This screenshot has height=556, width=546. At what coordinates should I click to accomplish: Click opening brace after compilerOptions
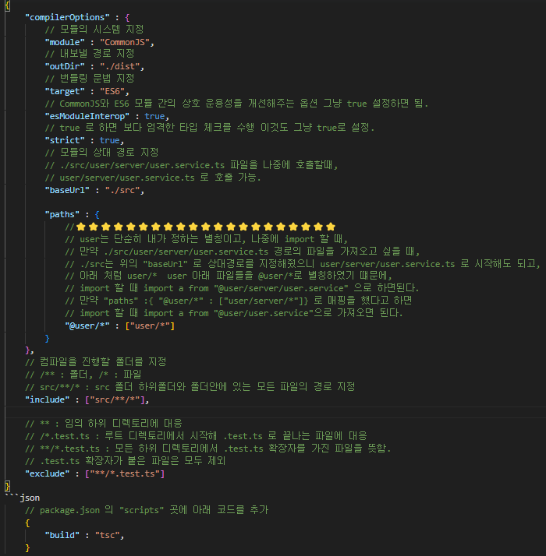click(128, 17)
